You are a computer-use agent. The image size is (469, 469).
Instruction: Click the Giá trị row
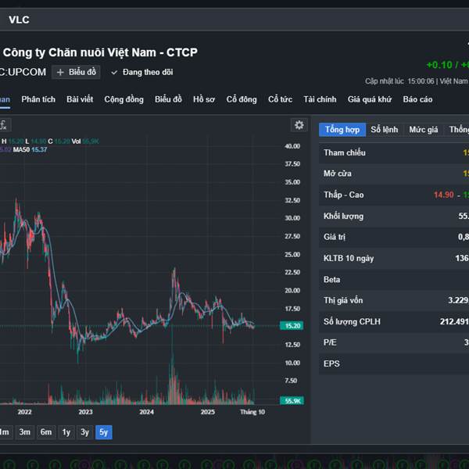(394, 237)
